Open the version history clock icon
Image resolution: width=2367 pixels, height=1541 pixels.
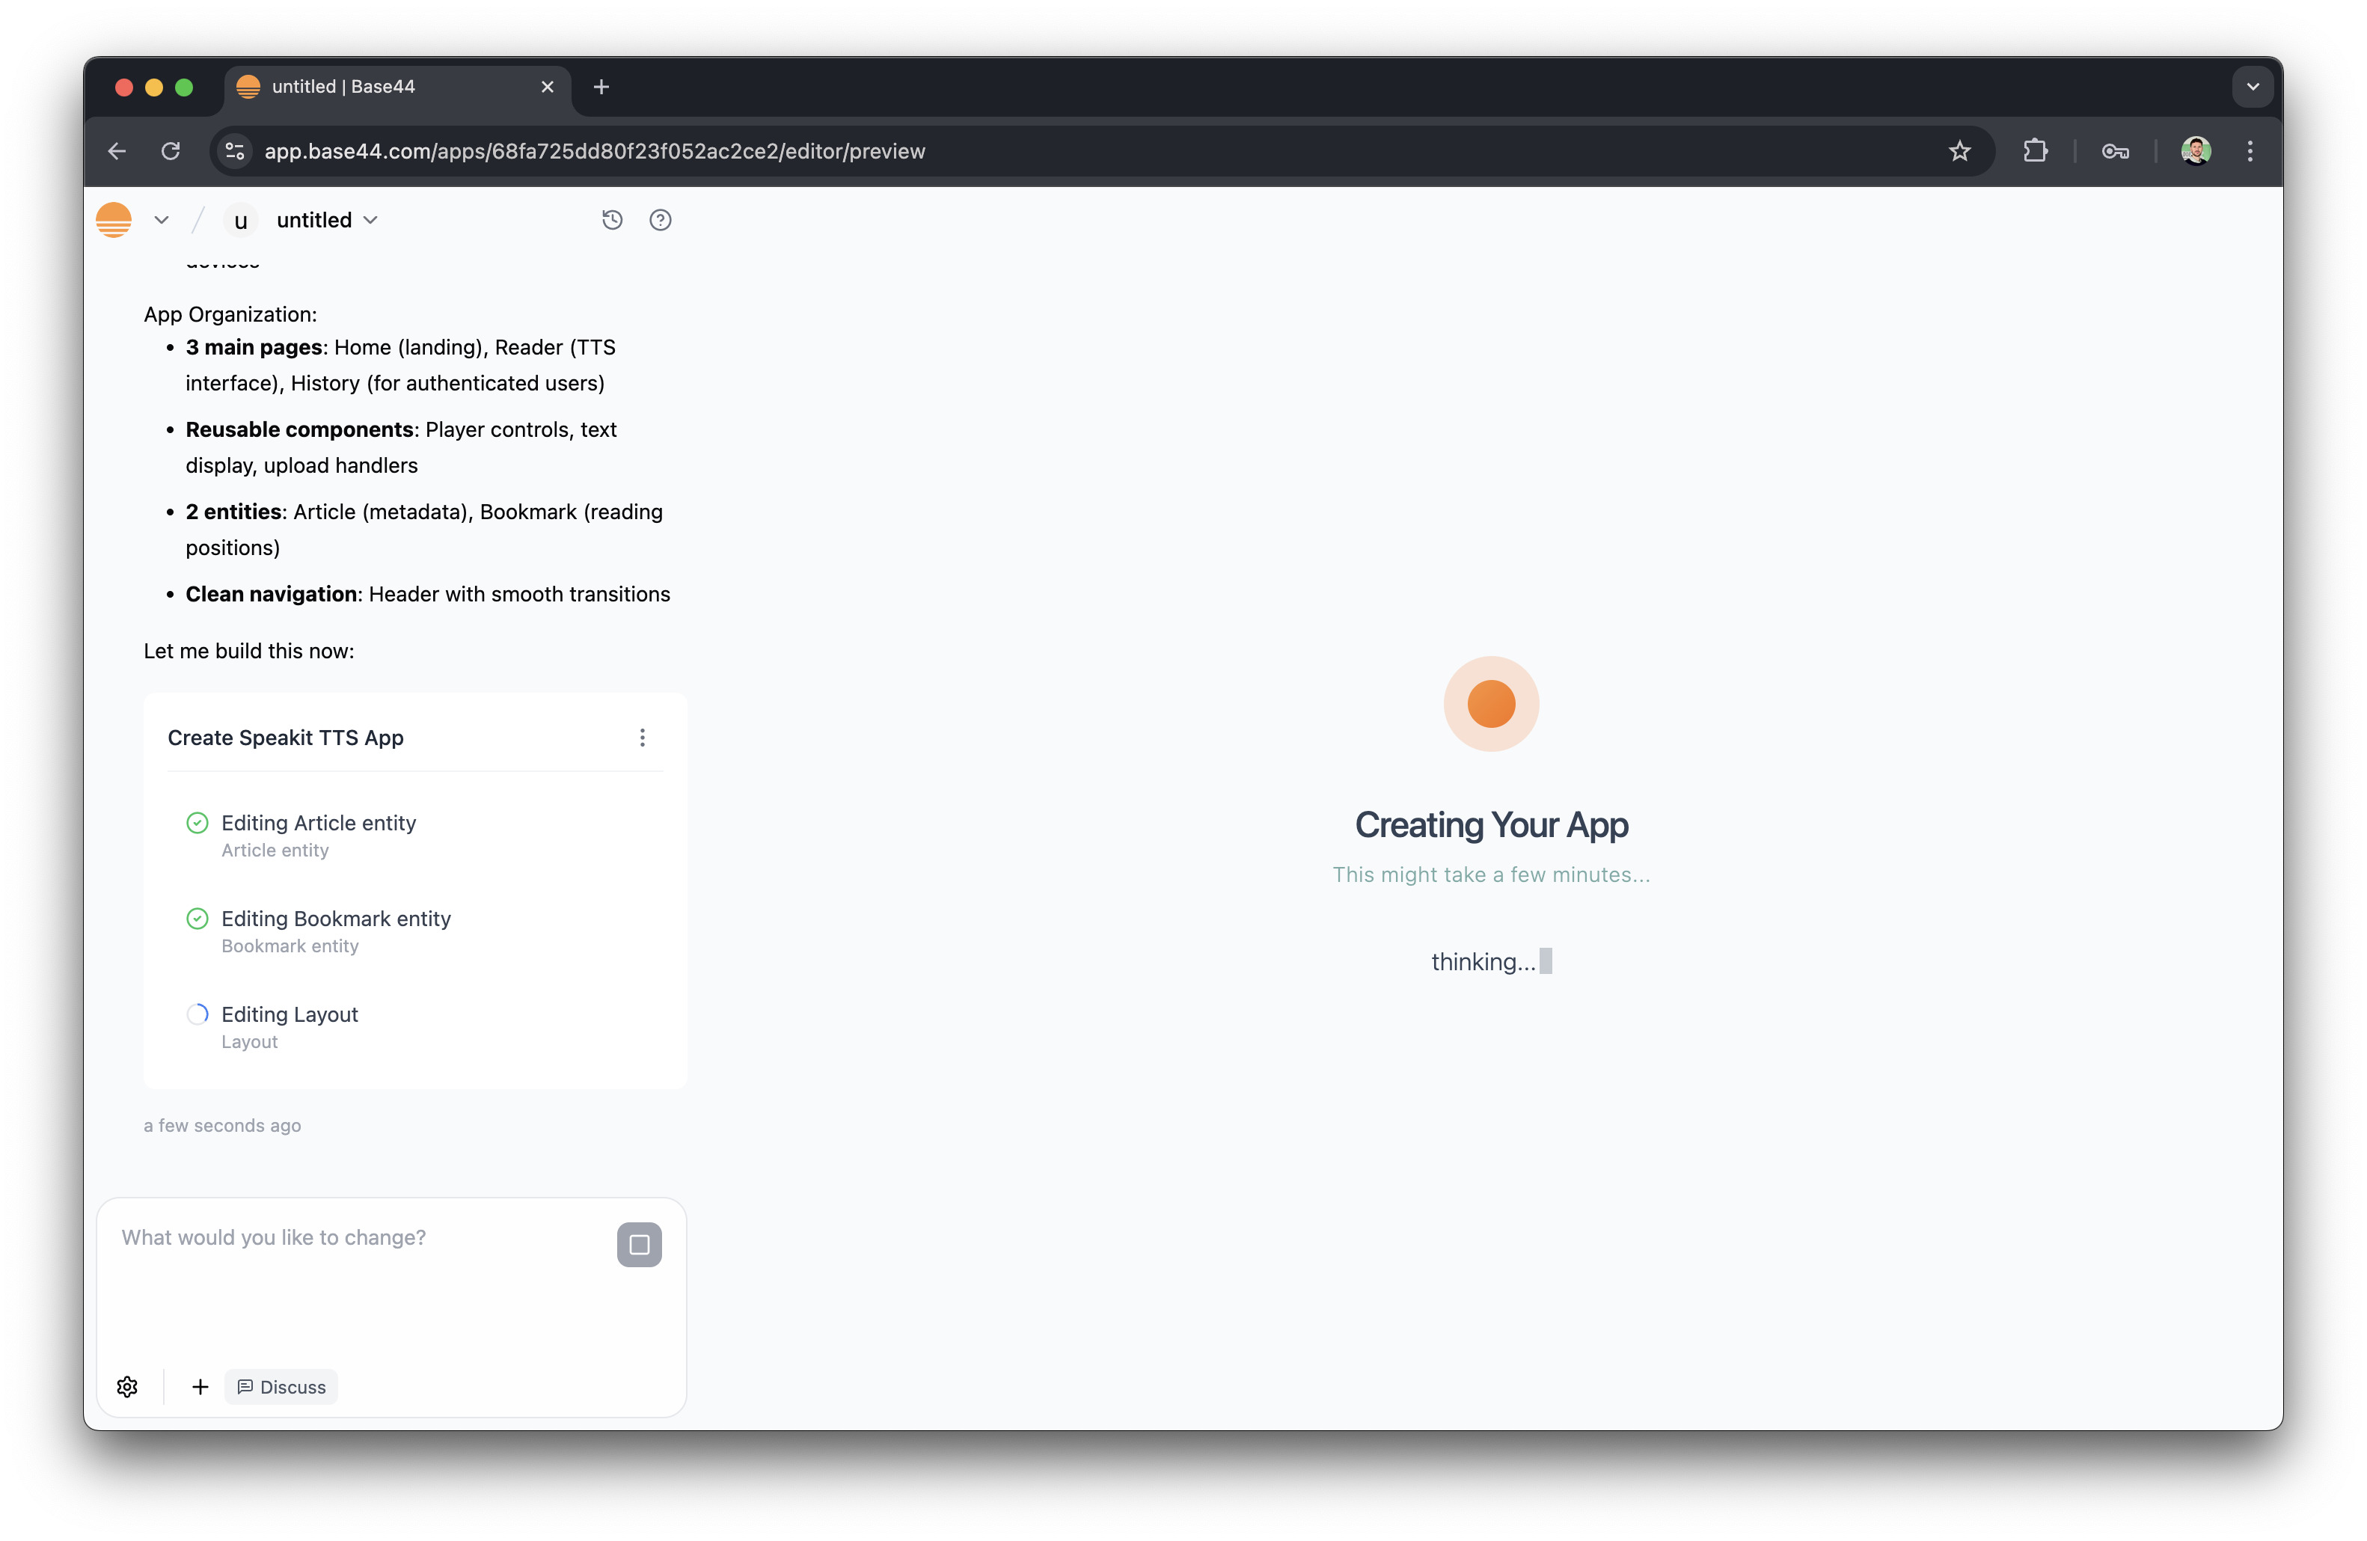tap(612, 220)
